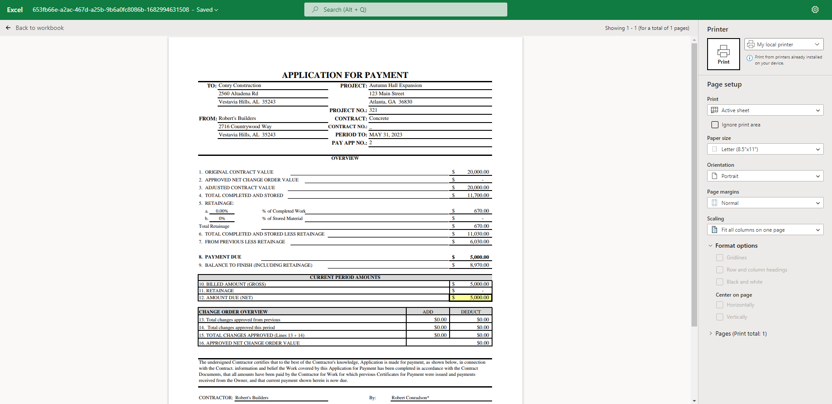The height and width of the screenshot is (404, 832).
Task: Click the Normal margins icon
Action: 715,203
